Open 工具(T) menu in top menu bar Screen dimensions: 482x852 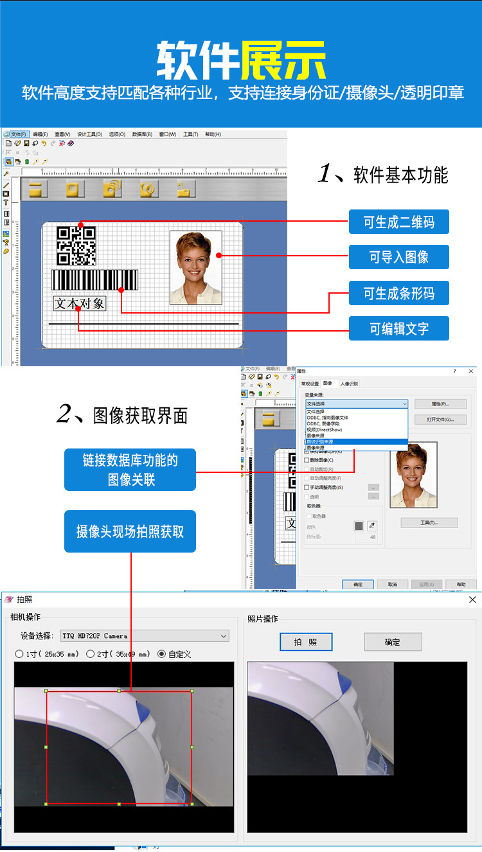pos(190,134)
